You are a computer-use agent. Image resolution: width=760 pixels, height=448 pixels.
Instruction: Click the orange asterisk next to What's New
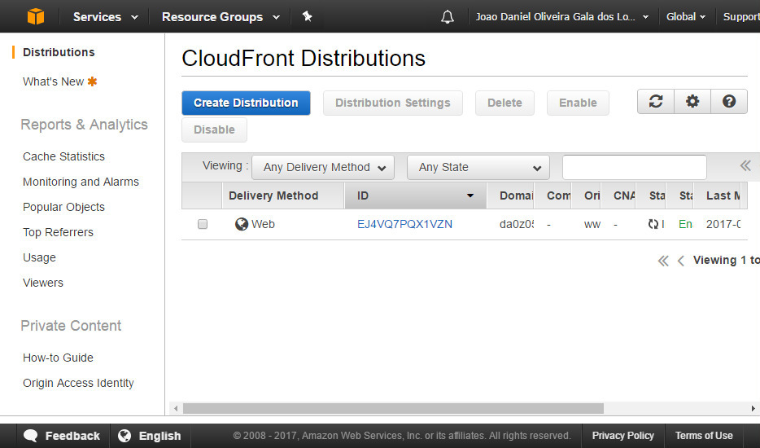click(x=92, y=81)
